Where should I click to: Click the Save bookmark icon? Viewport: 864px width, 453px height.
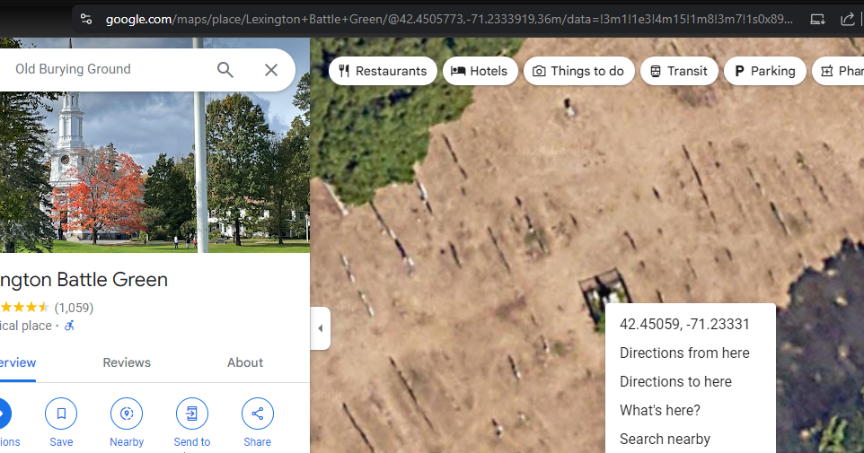(x=61, y=414)
